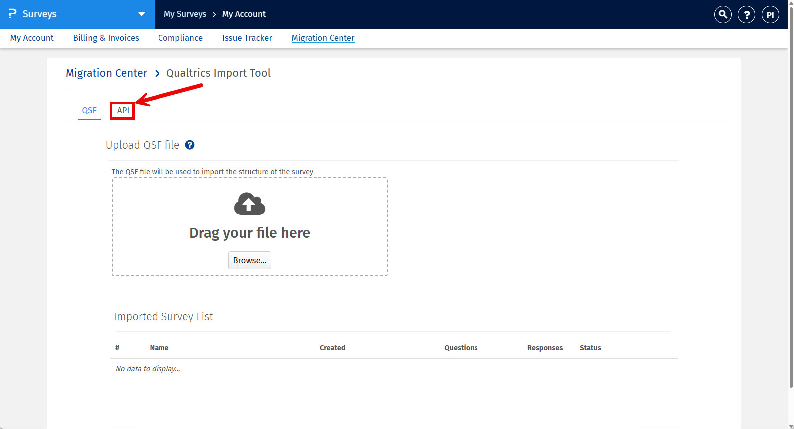
Task: Click the Imported Survey List heading
Action: tap(163, 317)
